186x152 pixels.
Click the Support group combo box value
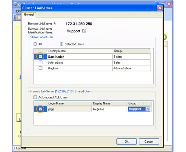[137, 109]
